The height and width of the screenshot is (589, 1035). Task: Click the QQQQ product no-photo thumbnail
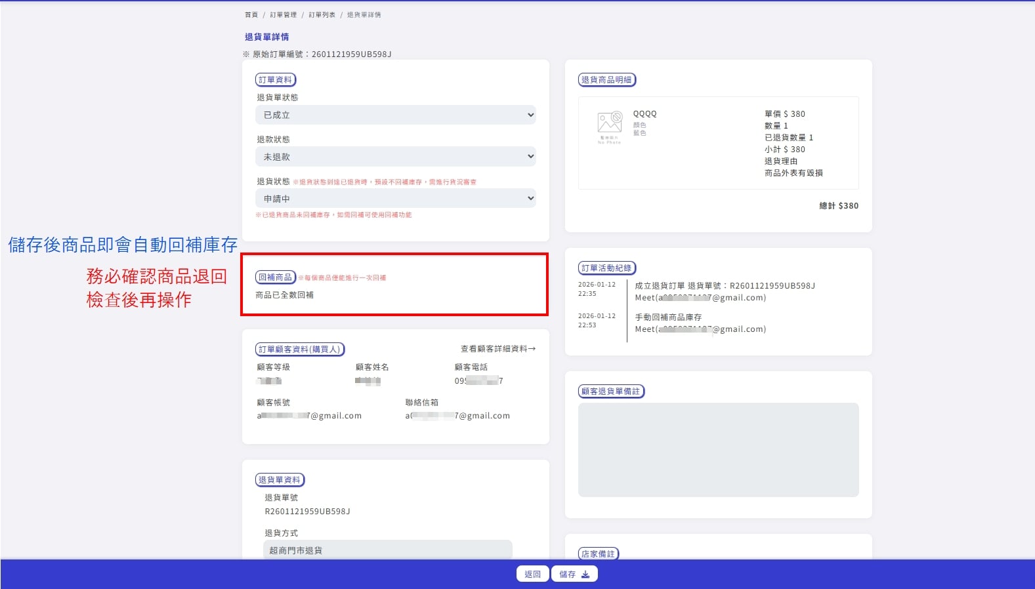(609, 127)
